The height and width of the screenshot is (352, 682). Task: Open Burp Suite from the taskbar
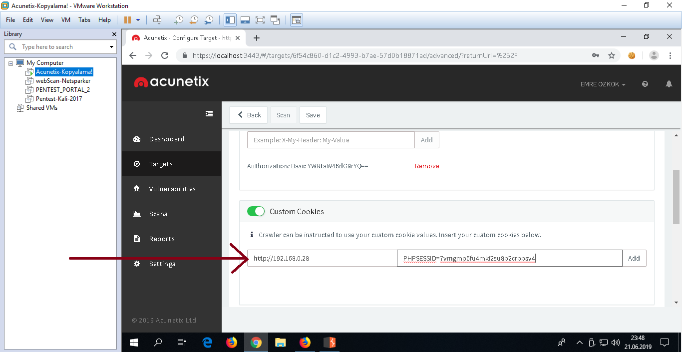click(329, 343)
